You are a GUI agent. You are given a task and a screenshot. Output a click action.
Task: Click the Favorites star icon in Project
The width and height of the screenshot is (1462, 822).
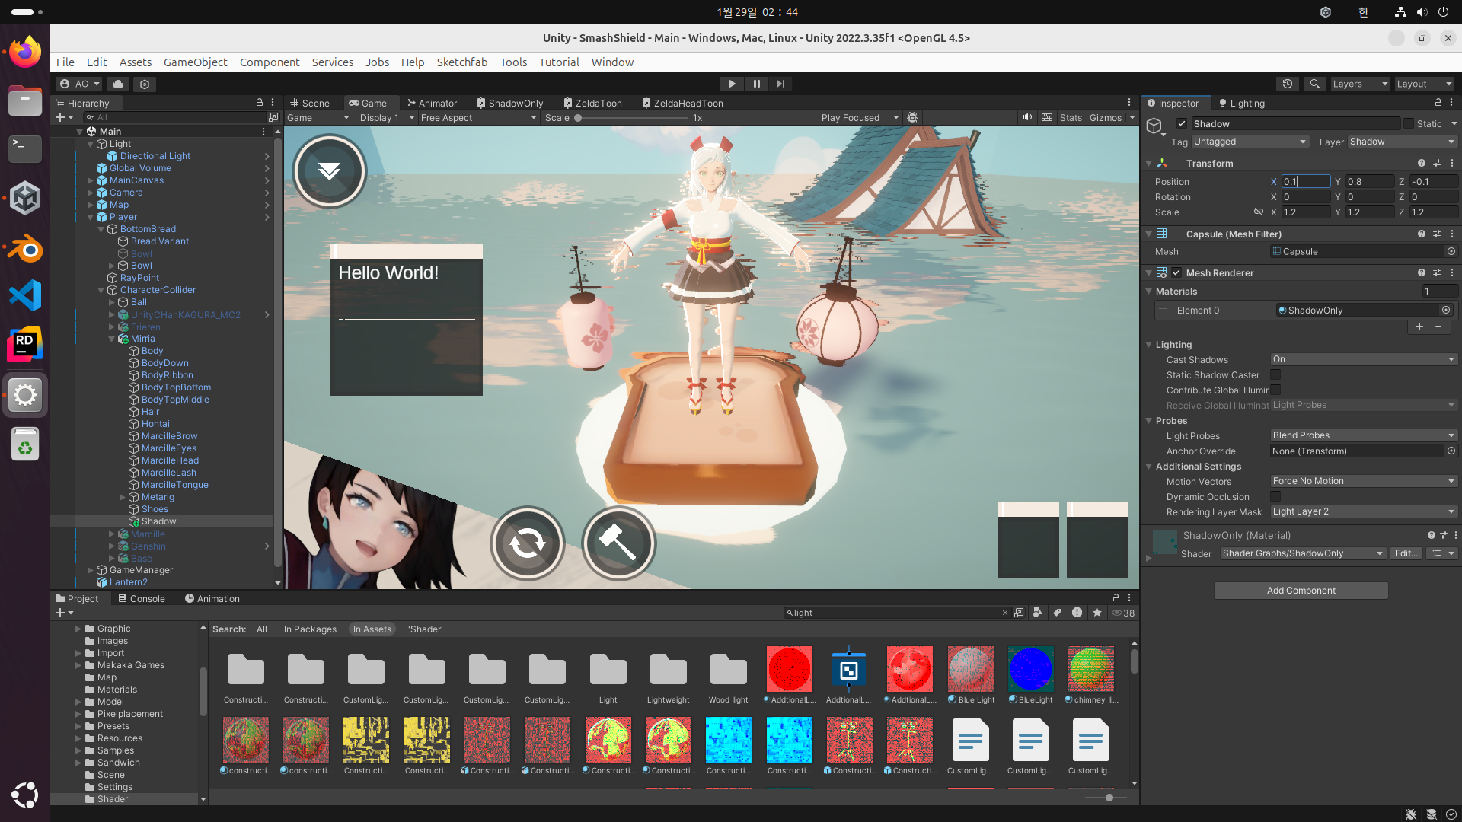pyautogui.click(x=1096, y=613)
